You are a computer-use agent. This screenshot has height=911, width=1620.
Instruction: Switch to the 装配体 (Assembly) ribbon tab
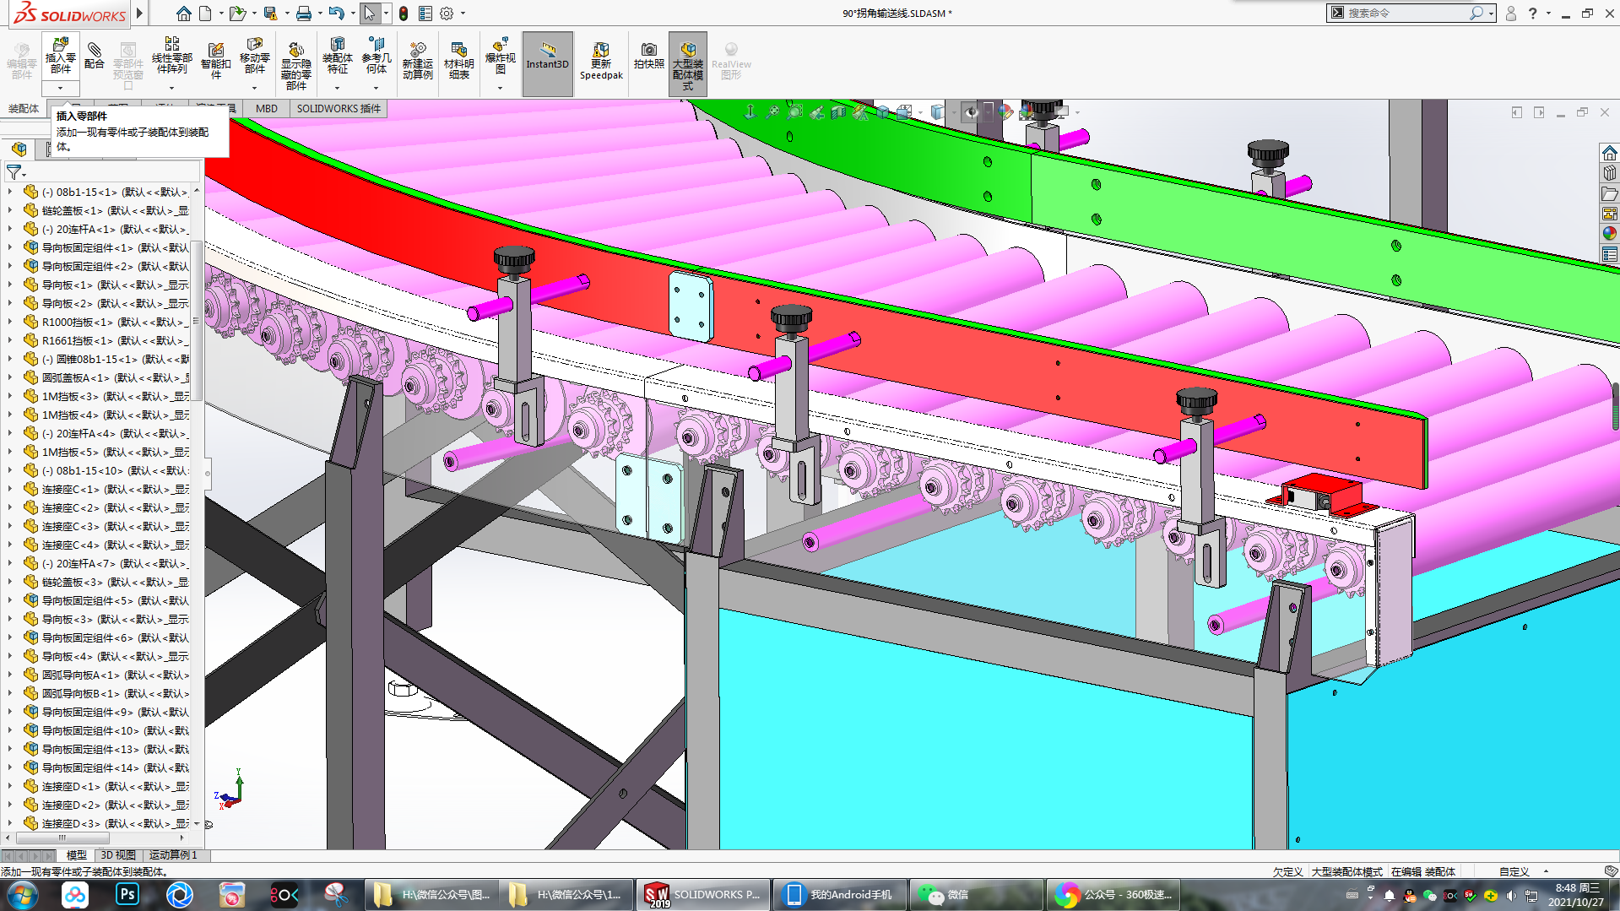pos(24,108)
